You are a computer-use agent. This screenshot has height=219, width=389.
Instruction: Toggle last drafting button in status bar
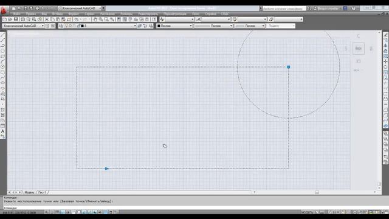point(116,212)
